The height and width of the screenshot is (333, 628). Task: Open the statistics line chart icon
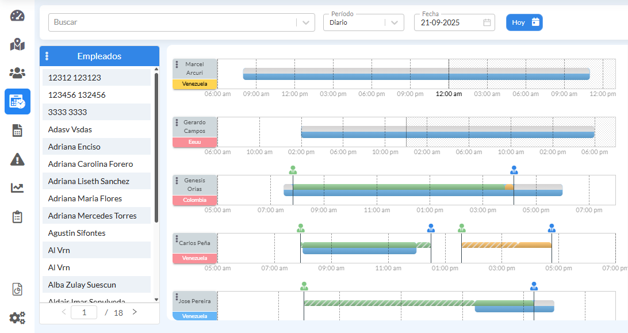point(17,188)
